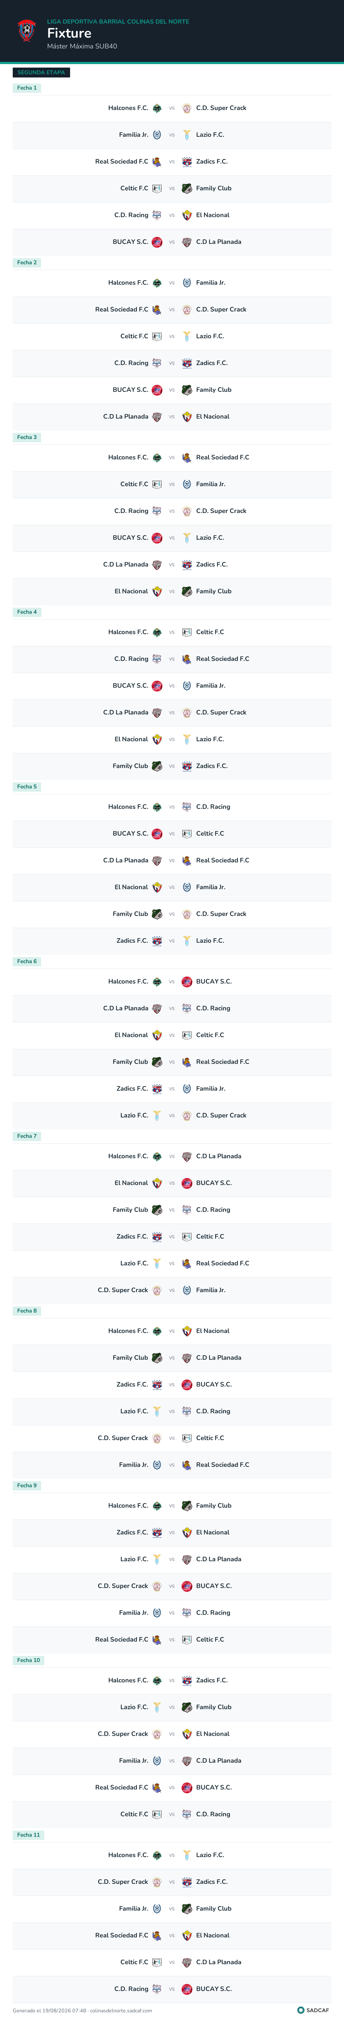Click Family Club crest in Fecha 4
The image size is (344, 2027).
157,766
